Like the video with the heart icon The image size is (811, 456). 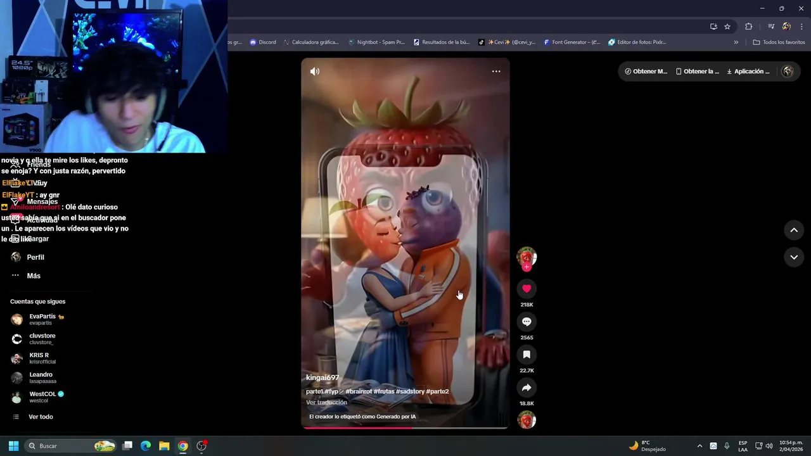527,288
